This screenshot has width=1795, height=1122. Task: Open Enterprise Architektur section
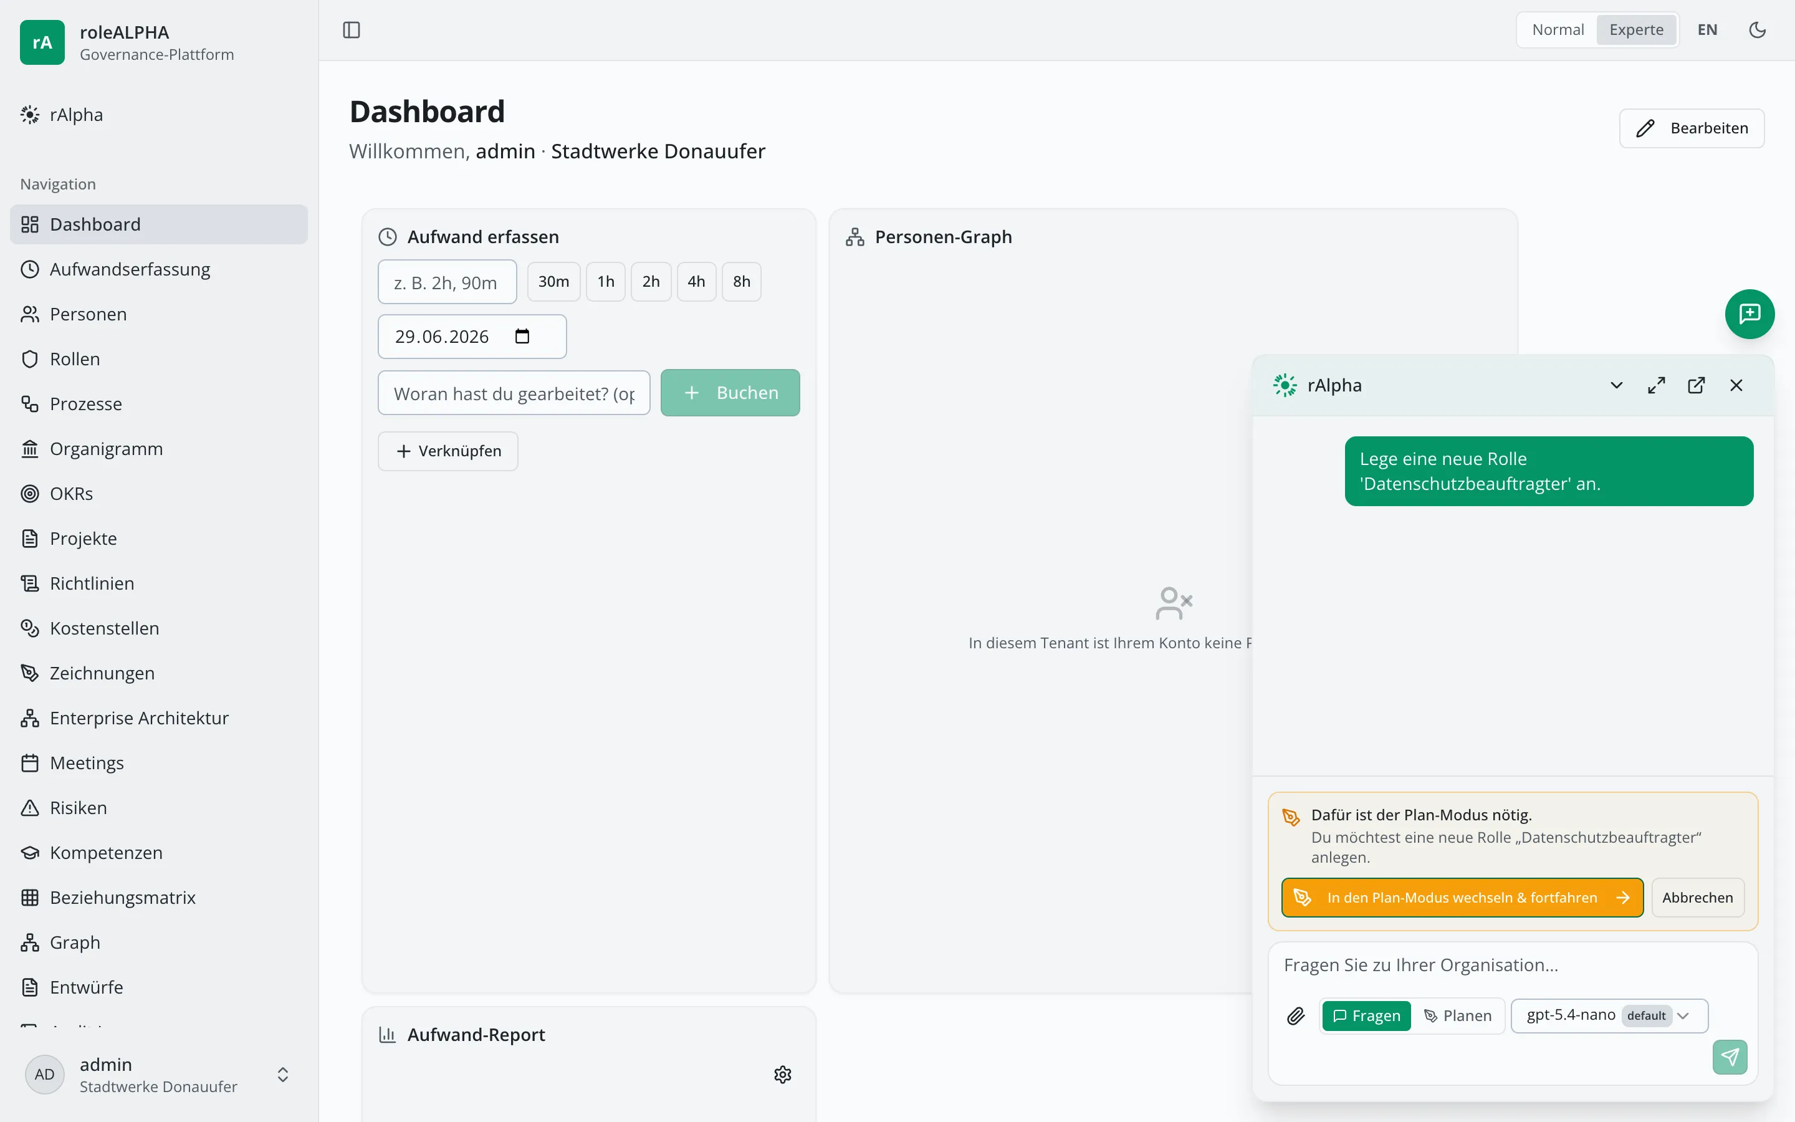pyautogui.click(x=159, y=718)
